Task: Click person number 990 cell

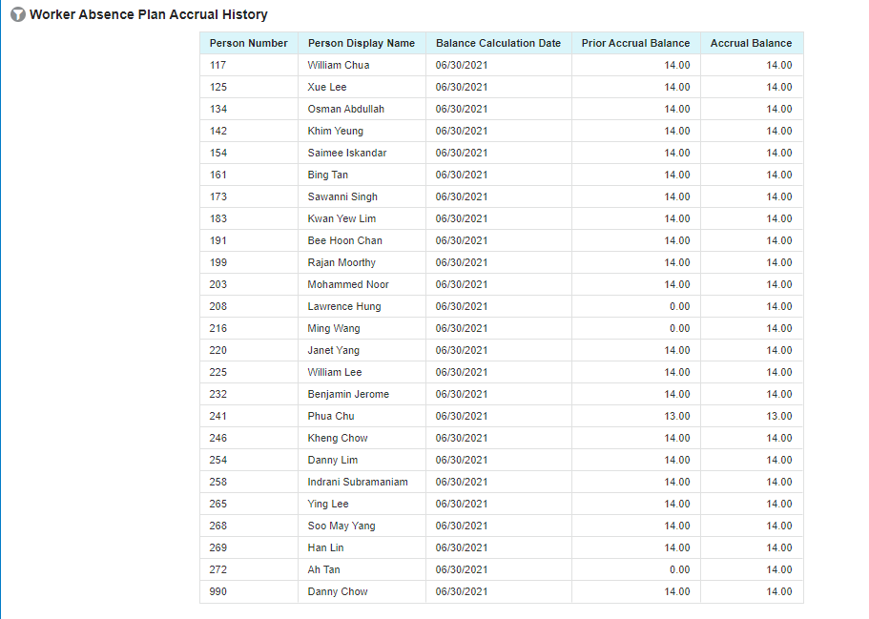Action: pyautogui.click(x=218, y=591)
